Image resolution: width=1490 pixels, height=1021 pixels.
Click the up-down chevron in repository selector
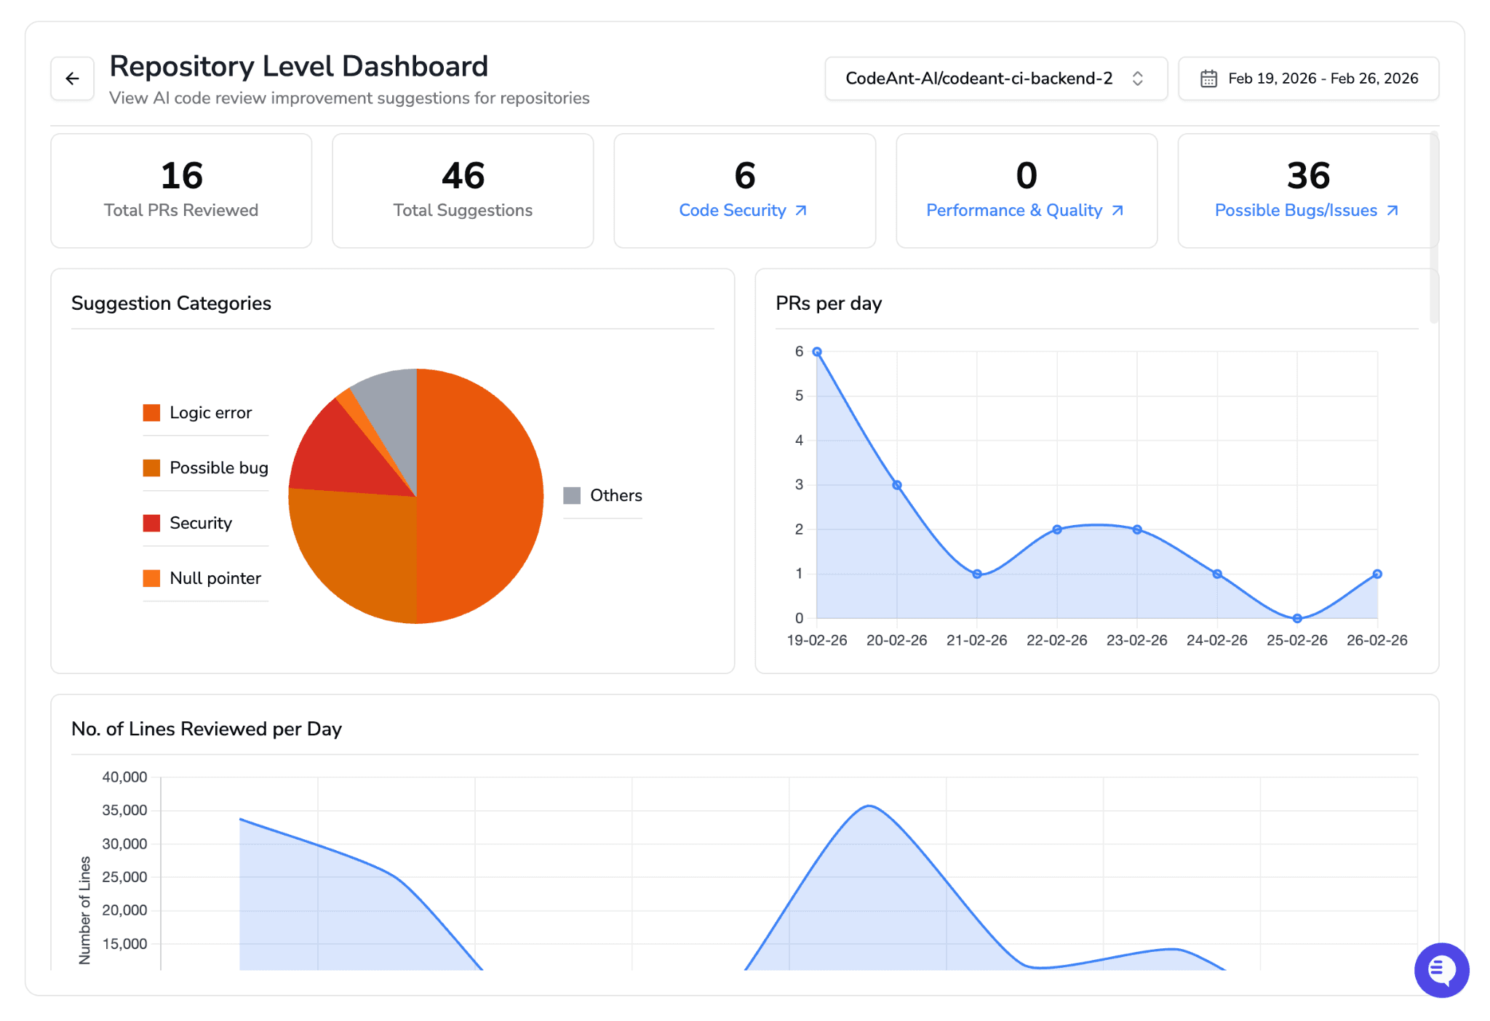[x=1138, y=79]
